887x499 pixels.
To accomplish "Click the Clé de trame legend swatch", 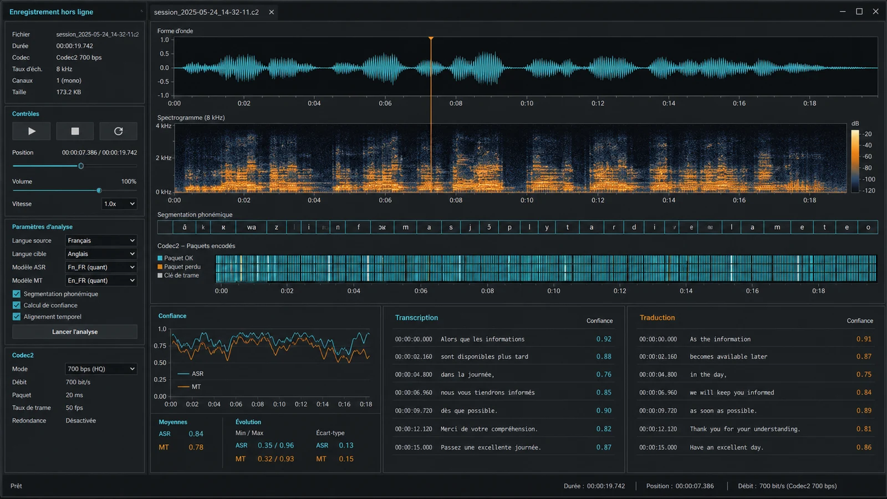I will [x=160, y=276].
